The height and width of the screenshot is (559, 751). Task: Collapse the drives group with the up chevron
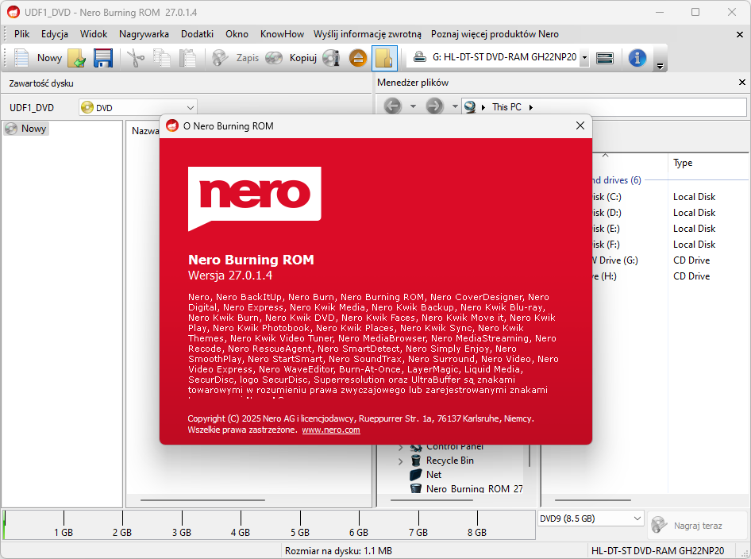(x=605, y=155)
